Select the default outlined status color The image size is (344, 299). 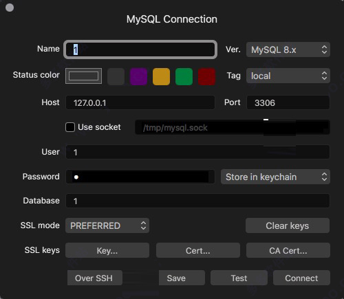pos(83,76)
